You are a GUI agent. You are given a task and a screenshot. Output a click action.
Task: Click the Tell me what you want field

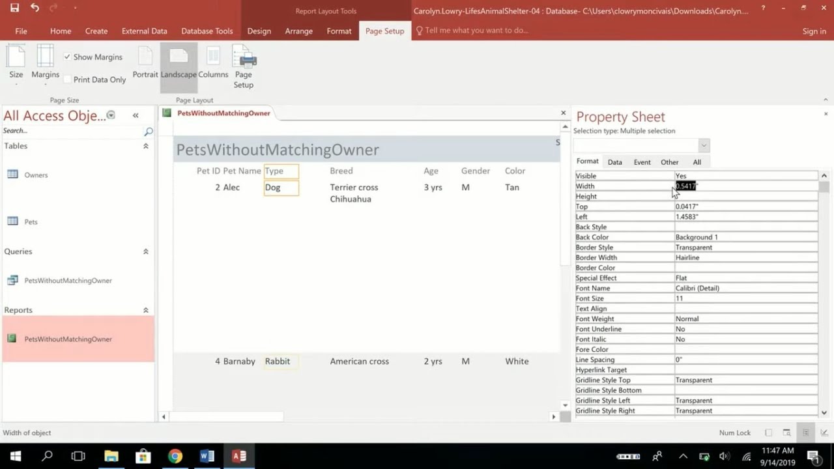pyautogui.click(x=476, y=31)
